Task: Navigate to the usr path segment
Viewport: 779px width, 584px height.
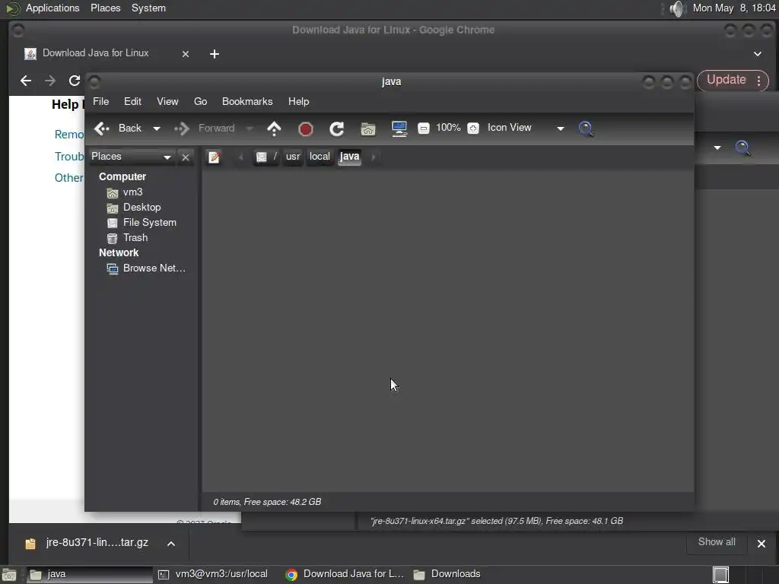Action: [293, 157]
